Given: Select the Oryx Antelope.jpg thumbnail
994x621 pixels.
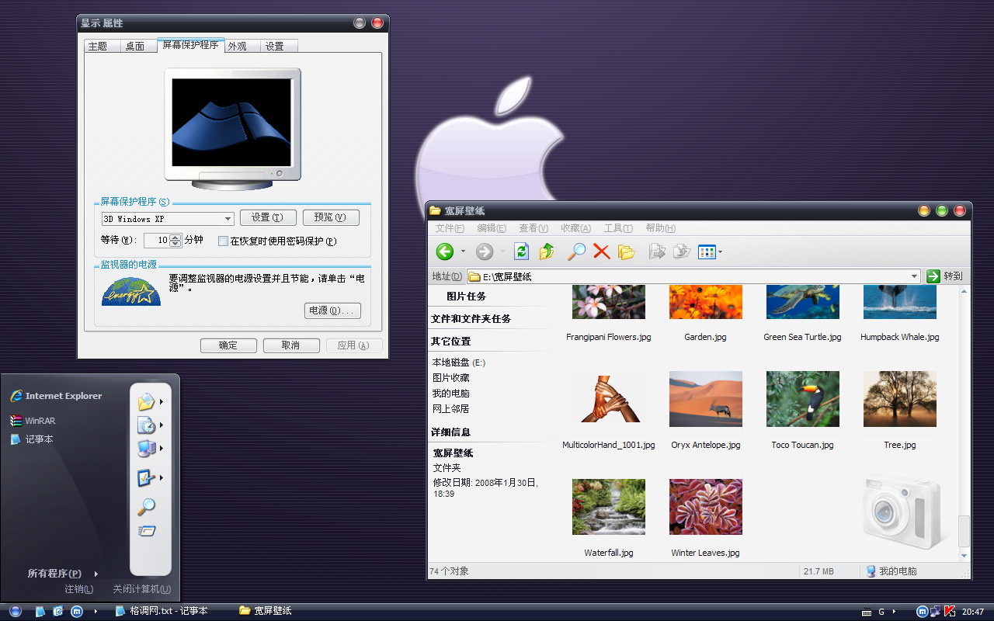Looking at the screenshot, I should click(x=706, y=399).
